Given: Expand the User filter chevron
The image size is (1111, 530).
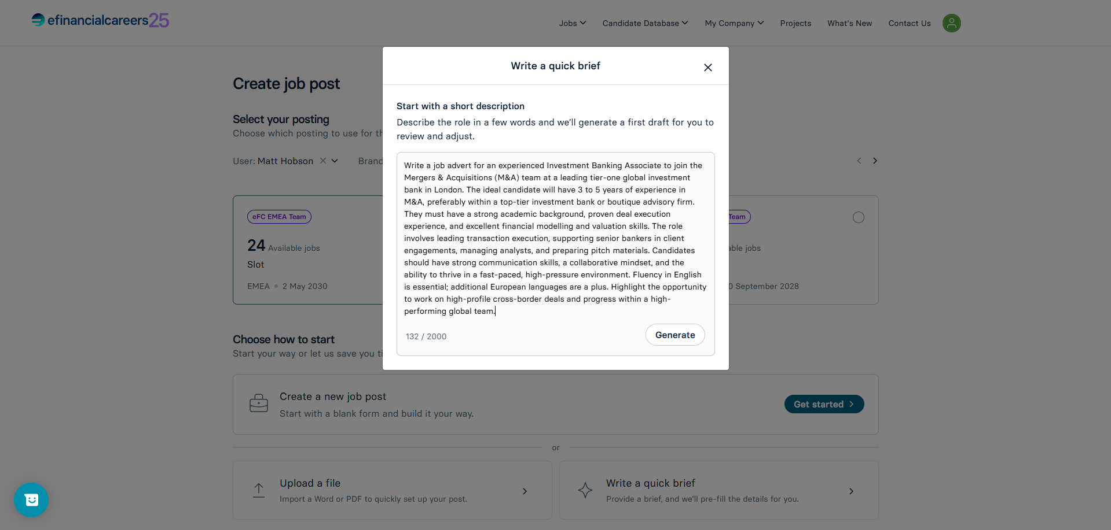Looking at the screenshot, I should coord(335,161).
